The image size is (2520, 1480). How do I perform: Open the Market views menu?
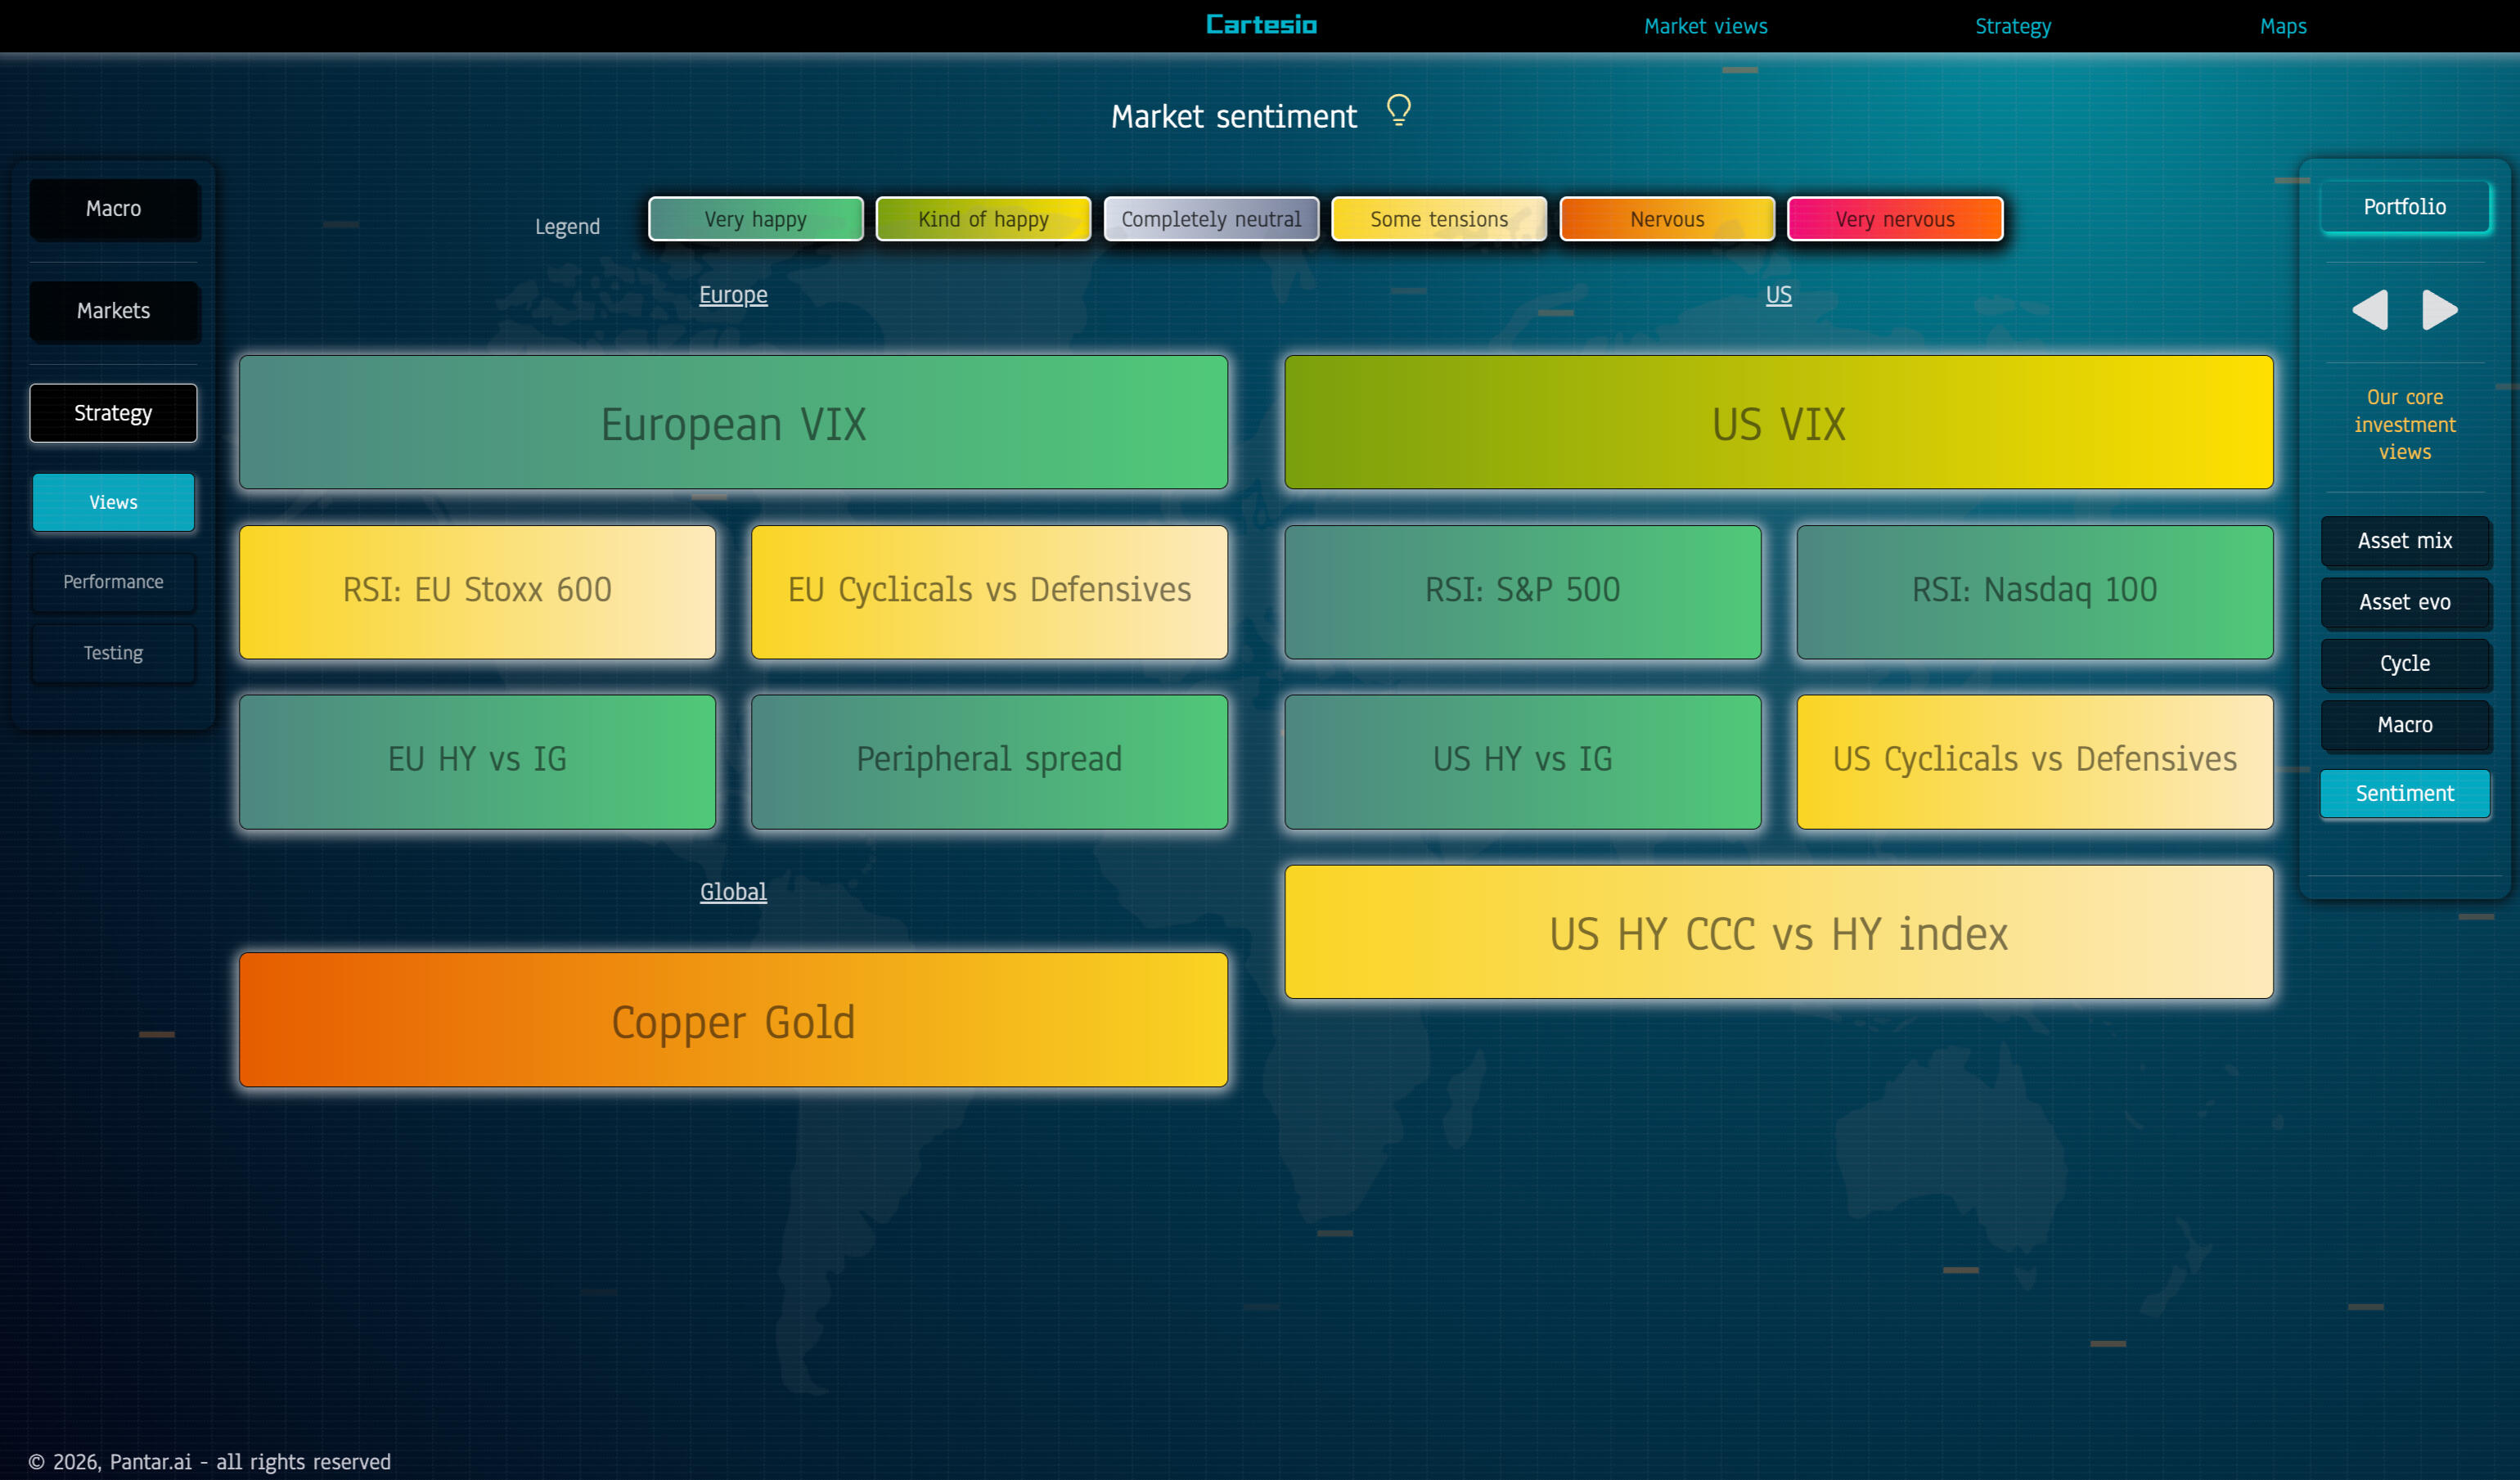coord(1705,26)
